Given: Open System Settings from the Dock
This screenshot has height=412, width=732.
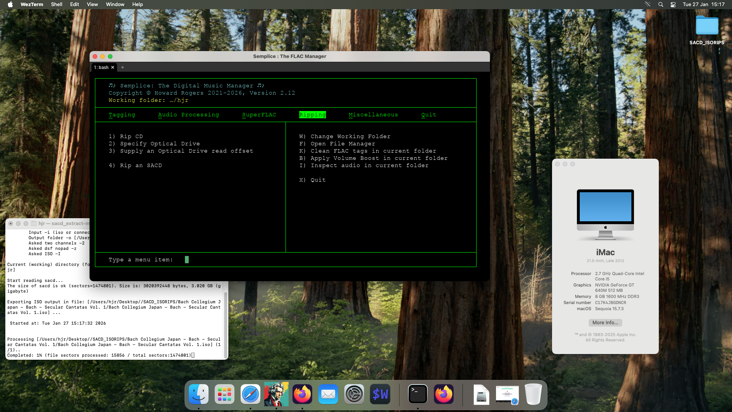Looking at the screenshot, I should click(x=354, y=394).
